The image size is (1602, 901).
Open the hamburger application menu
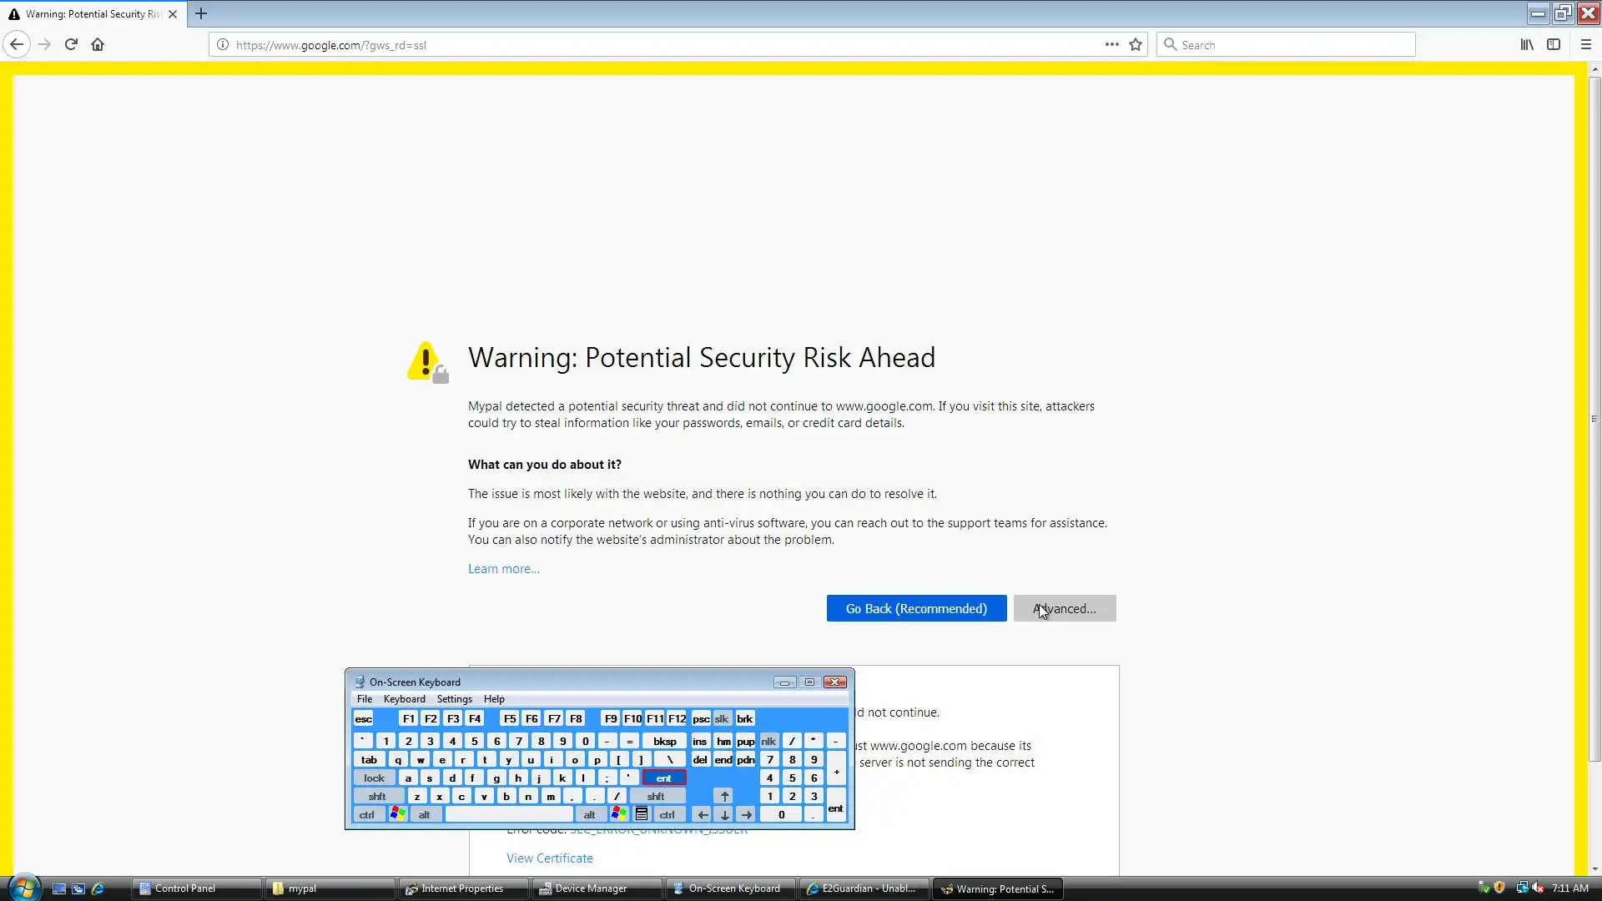click(1586, 44)
